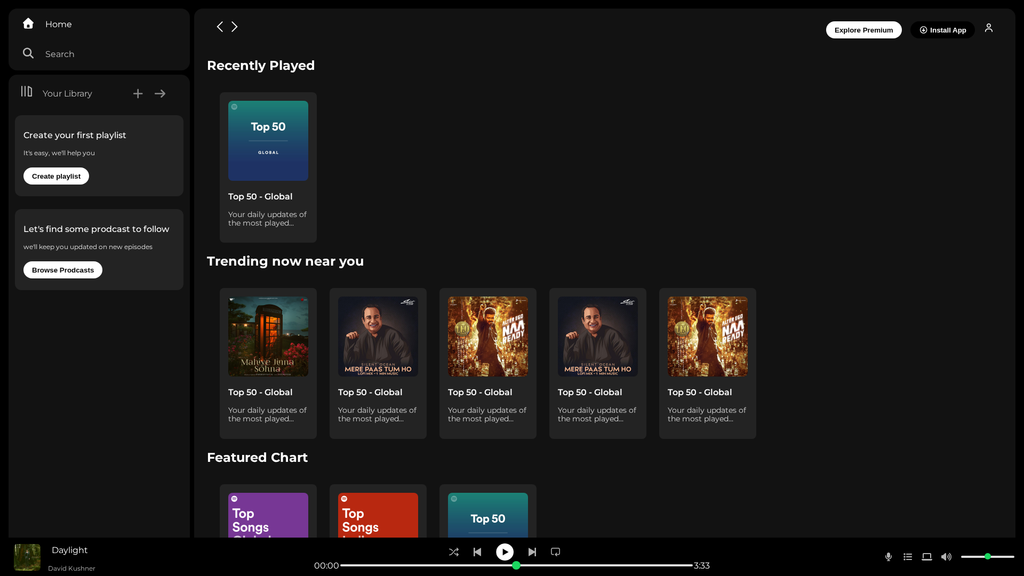Click artist name David Kushner
The image size is (1024, 576).
point(71,569)
